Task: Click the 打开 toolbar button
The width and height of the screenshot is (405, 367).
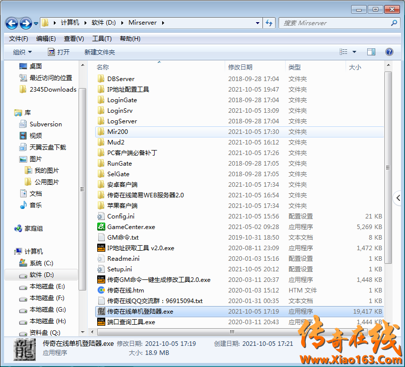Action: [x=59, y=52]
